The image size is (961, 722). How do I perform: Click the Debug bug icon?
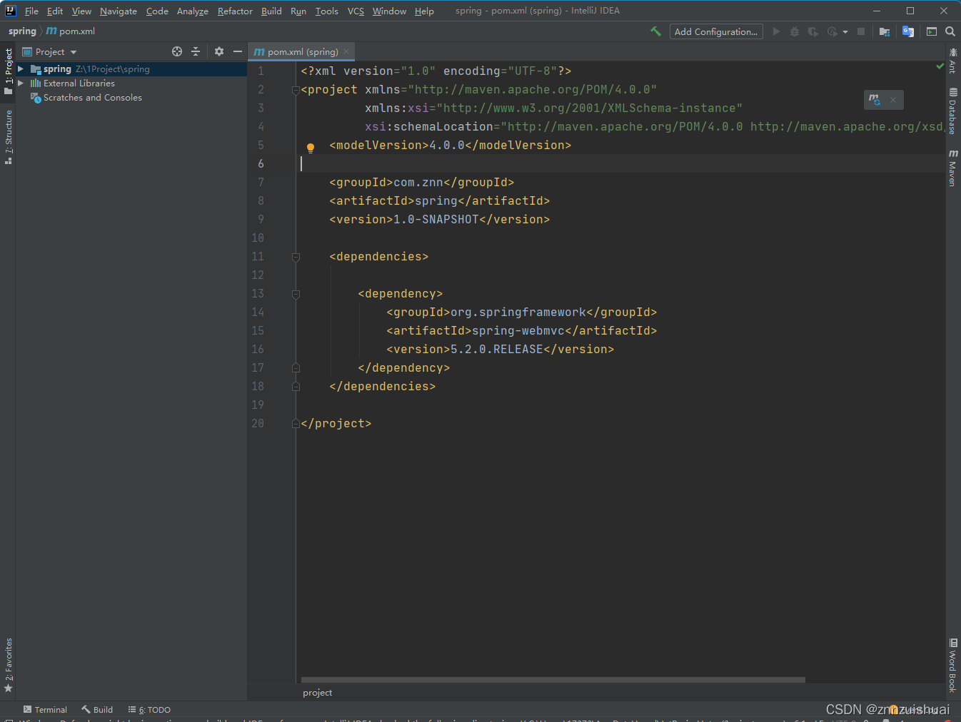pos(794,31)
